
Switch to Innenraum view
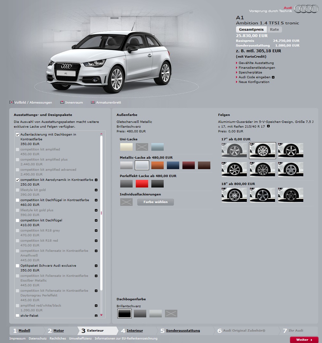[x=72, y=102]
